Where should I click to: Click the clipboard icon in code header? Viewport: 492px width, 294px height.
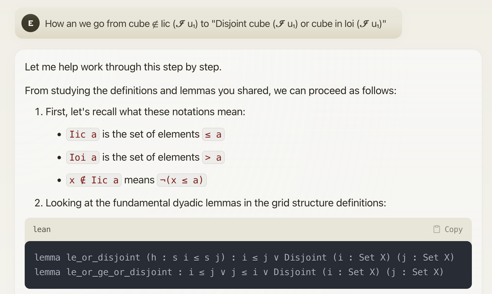click(x=437, y=229)
